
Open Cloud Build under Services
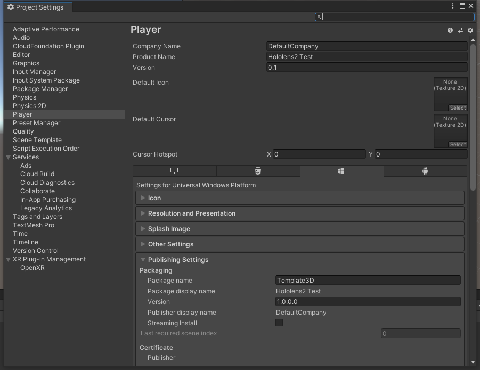[37, 174]
